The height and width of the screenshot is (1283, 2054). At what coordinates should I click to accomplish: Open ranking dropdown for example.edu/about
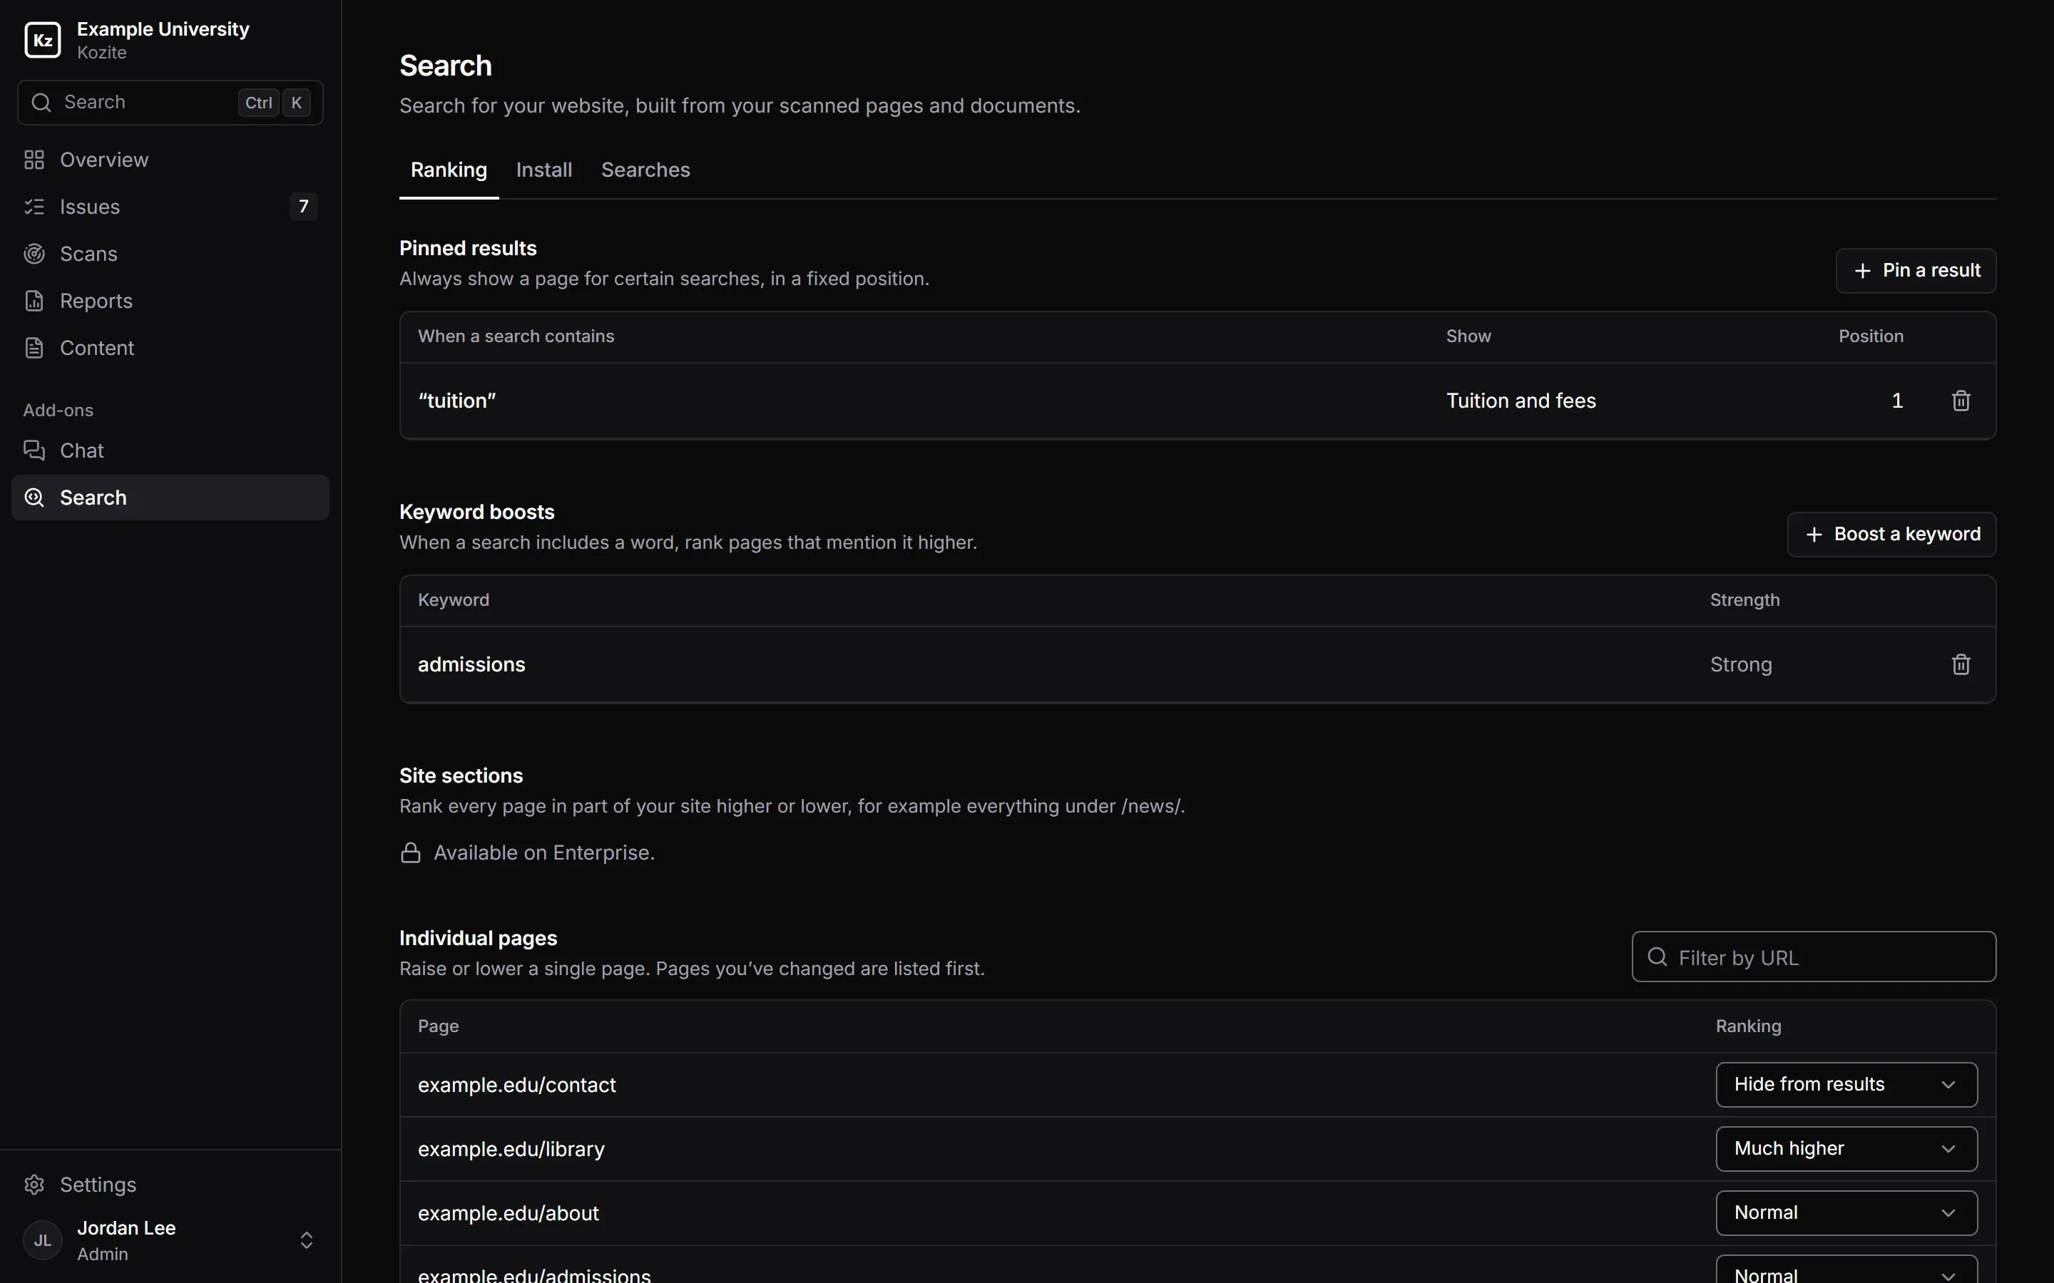[1846, 1212]
